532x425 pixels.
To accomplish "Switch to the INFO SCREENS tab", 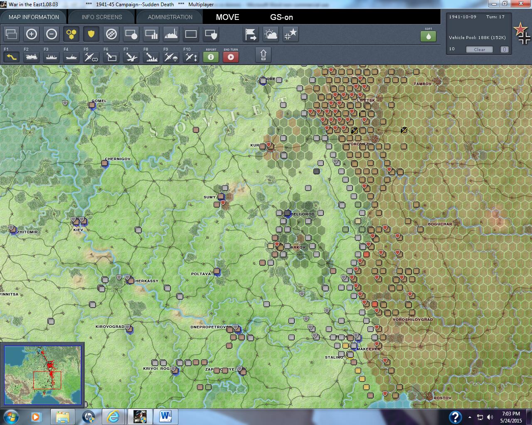I will pos(102,17).
